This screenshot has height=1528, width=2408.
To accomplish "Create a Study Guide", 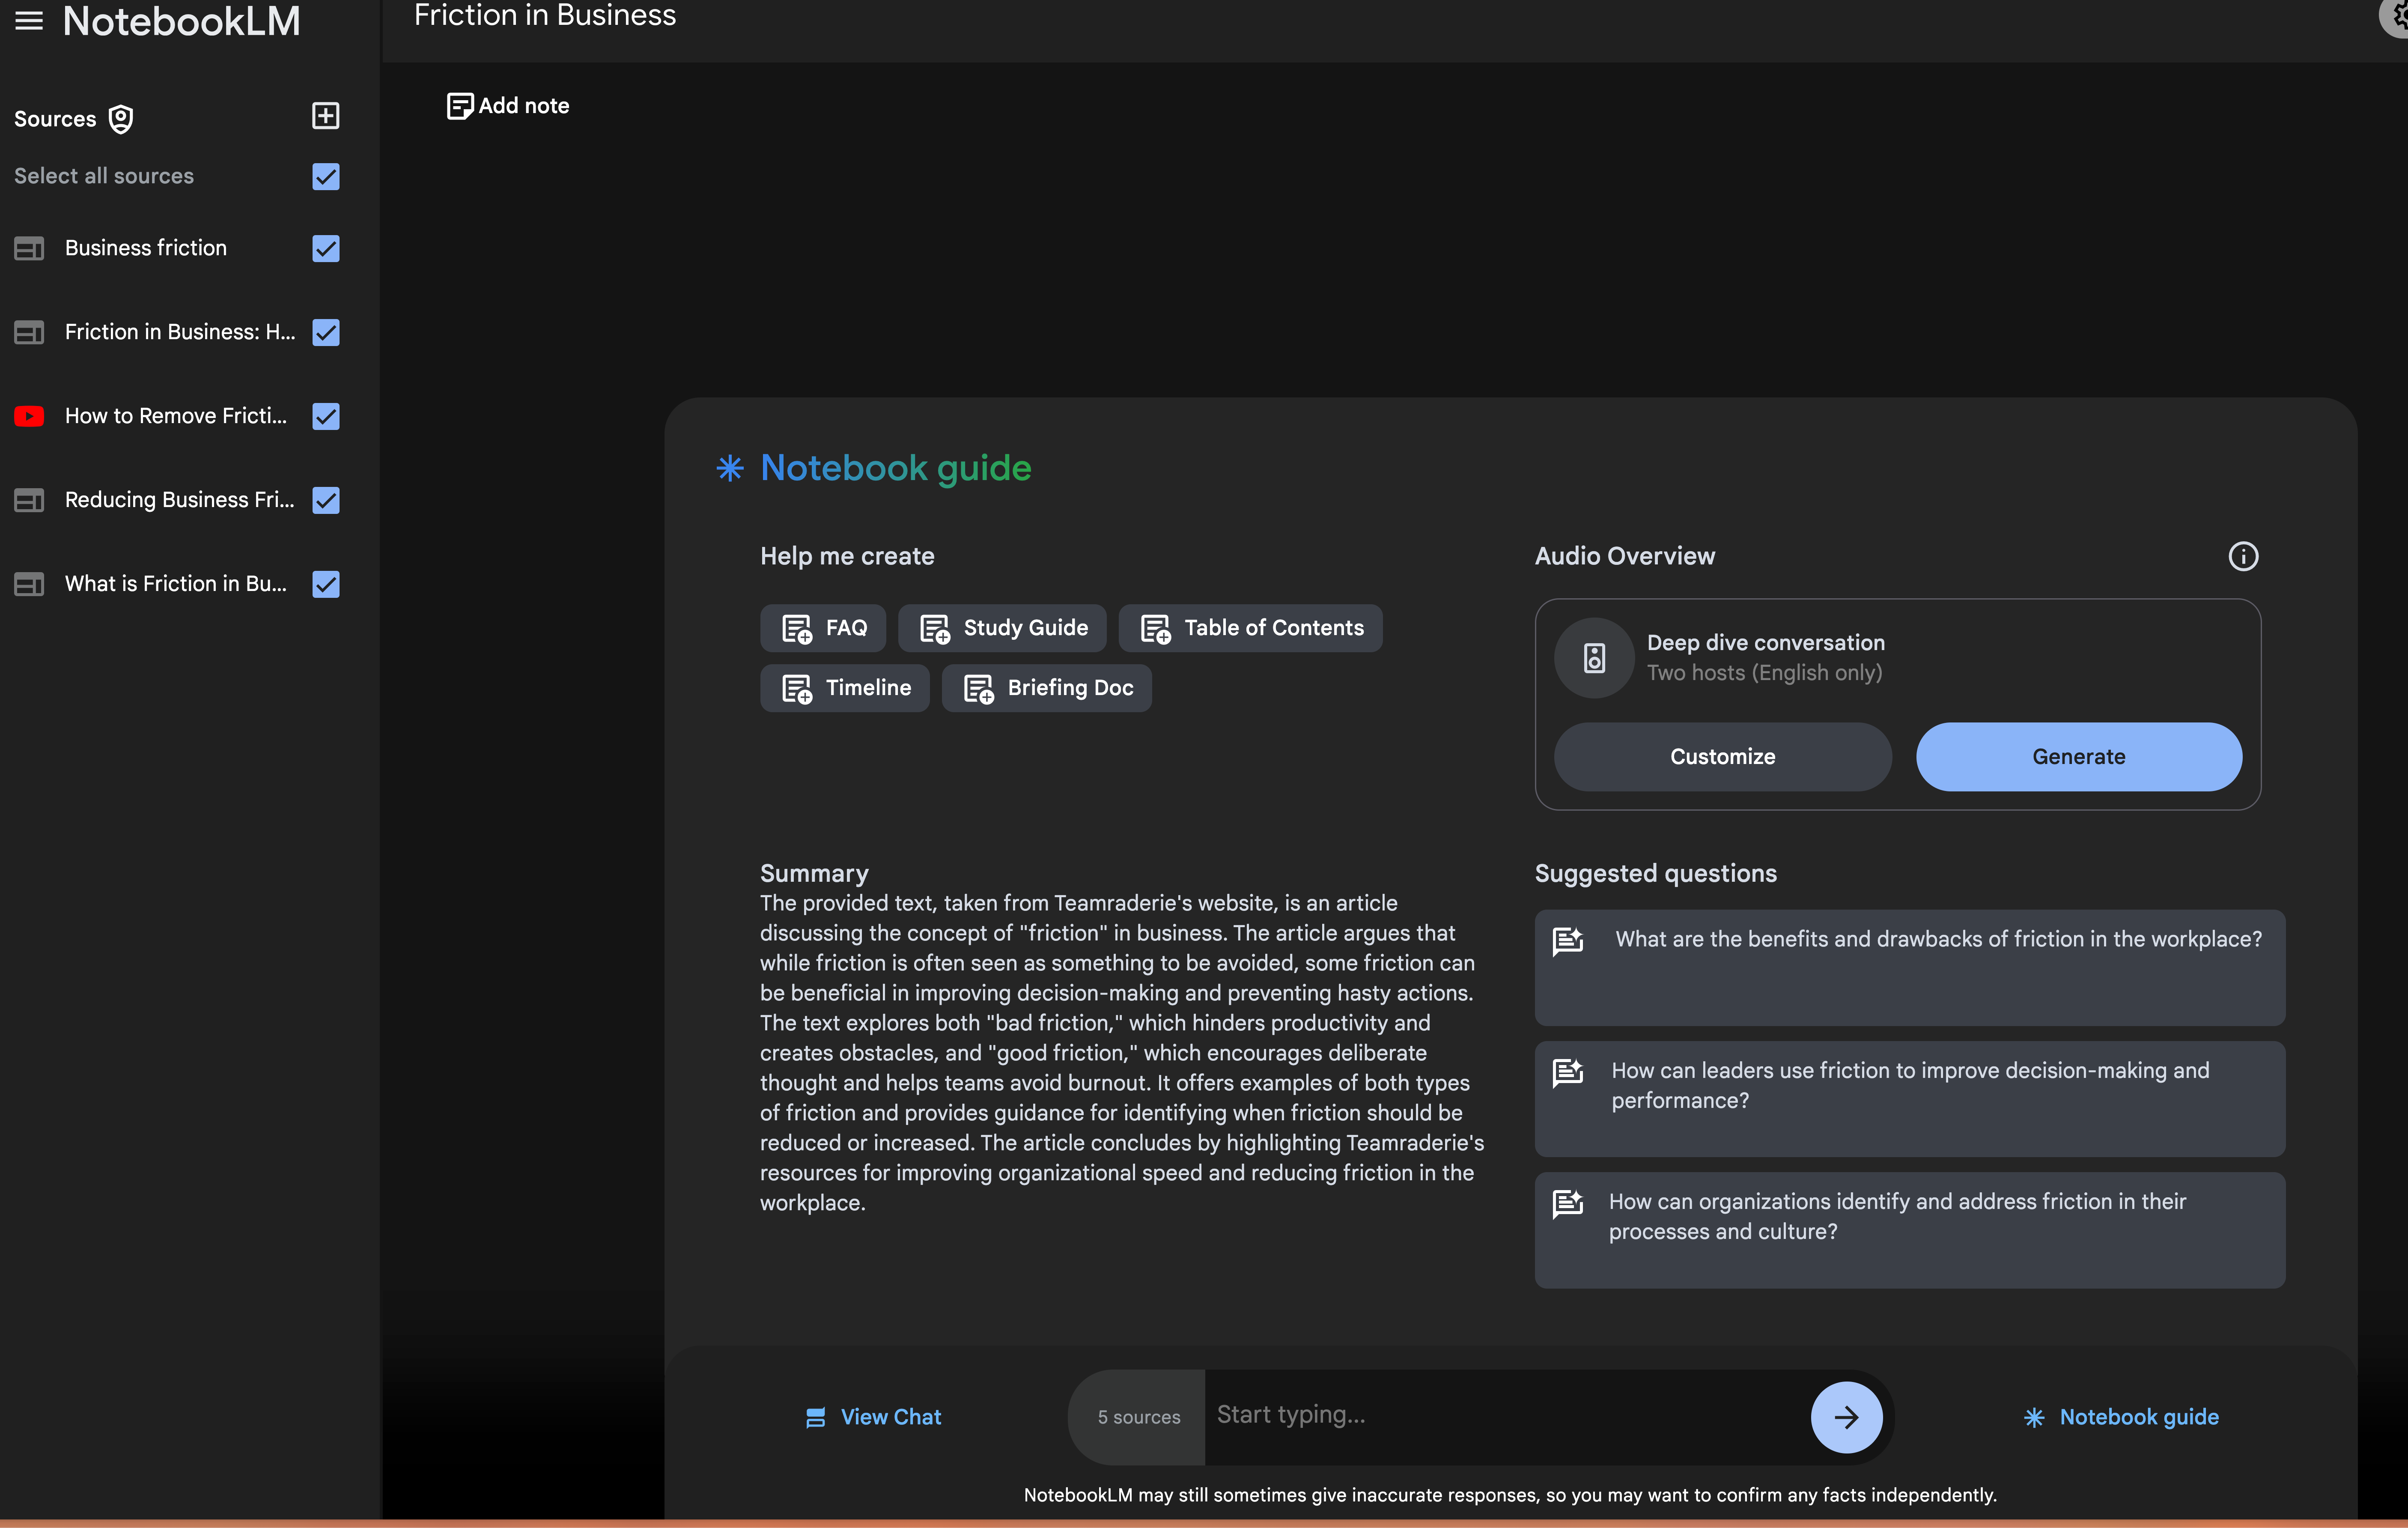I will 1003,628.
